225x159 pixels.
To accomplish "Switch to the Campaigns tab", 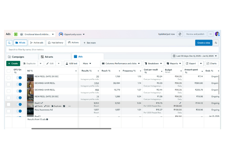I will tap(22, 57).
